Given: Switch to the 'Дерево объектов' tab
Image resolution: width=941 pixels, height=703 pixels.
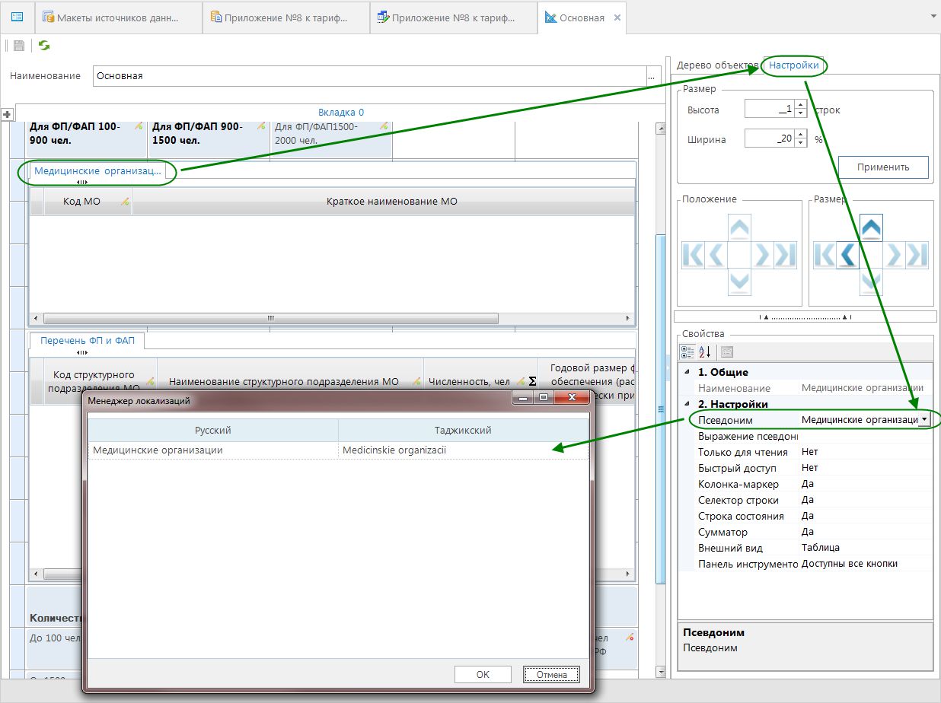Looking at the screenshot, I should [x=717, y=65].
